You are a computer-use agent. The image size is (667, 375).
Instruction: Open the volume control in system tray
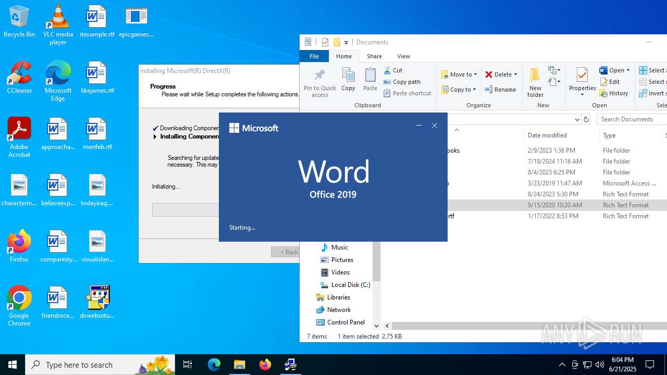click(599, 365)
